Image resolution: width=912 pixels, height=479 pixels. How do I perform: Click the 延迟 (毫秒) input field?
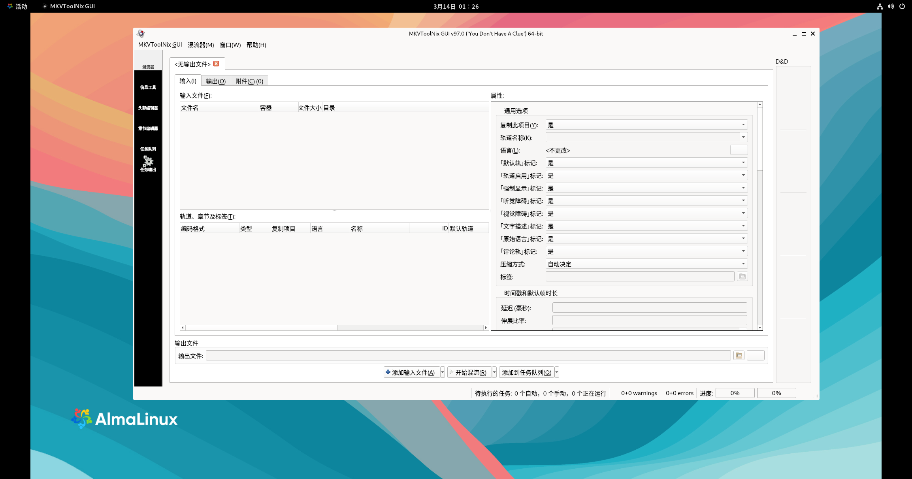[649, 307]
